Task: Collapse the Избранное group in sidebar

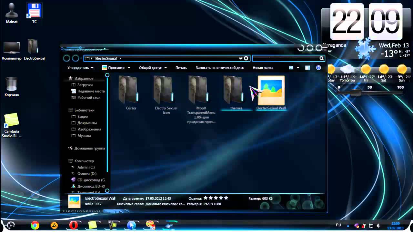Action: coord(84,78)
